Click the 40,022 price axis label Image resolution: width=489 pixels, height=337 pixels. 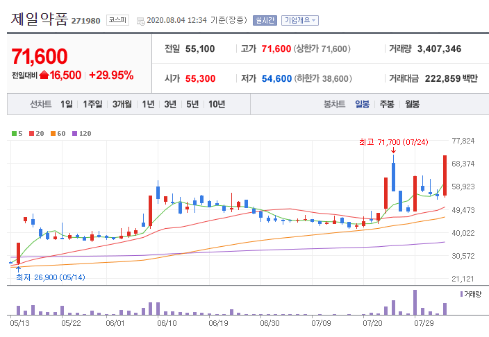pos(463,233)
